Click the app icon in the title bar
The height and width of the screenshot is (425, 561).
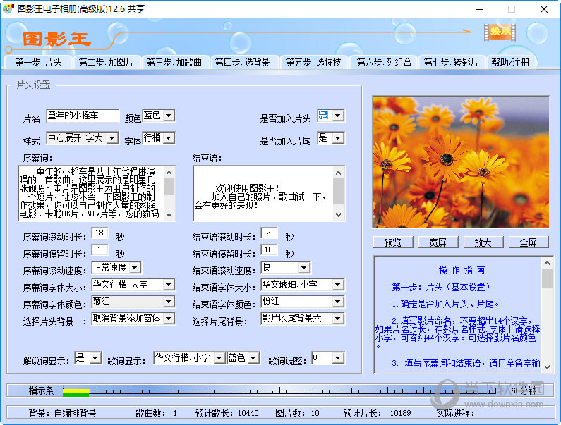[x=8, y=9]
